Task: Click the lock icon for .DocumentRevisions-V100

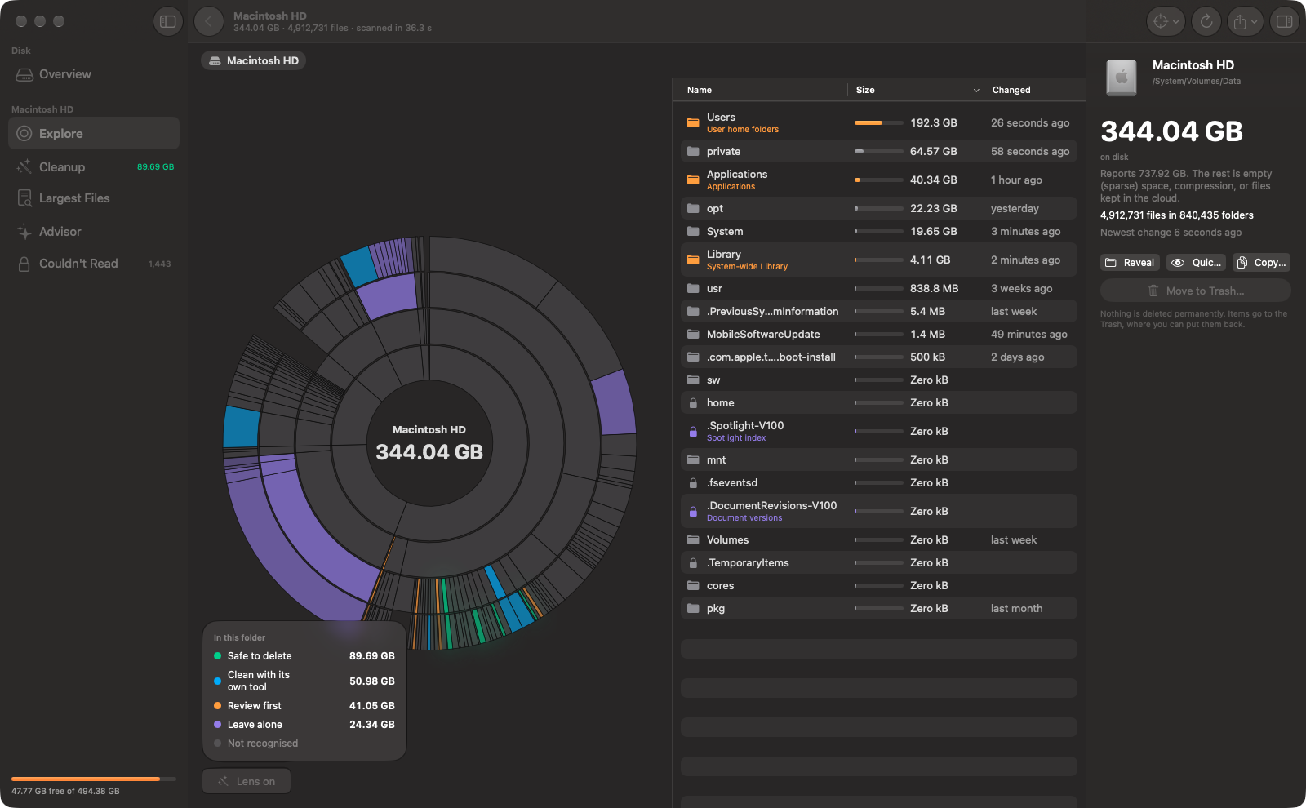Action: tap(693, 511)
